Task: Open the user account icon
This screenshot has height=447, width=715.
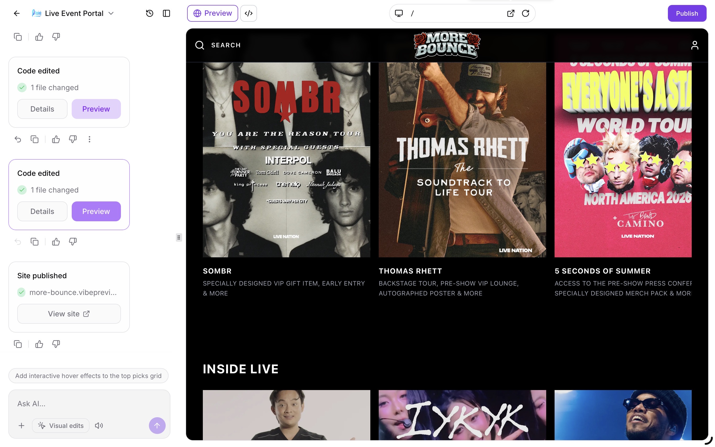Action: (x=695, y=45)
